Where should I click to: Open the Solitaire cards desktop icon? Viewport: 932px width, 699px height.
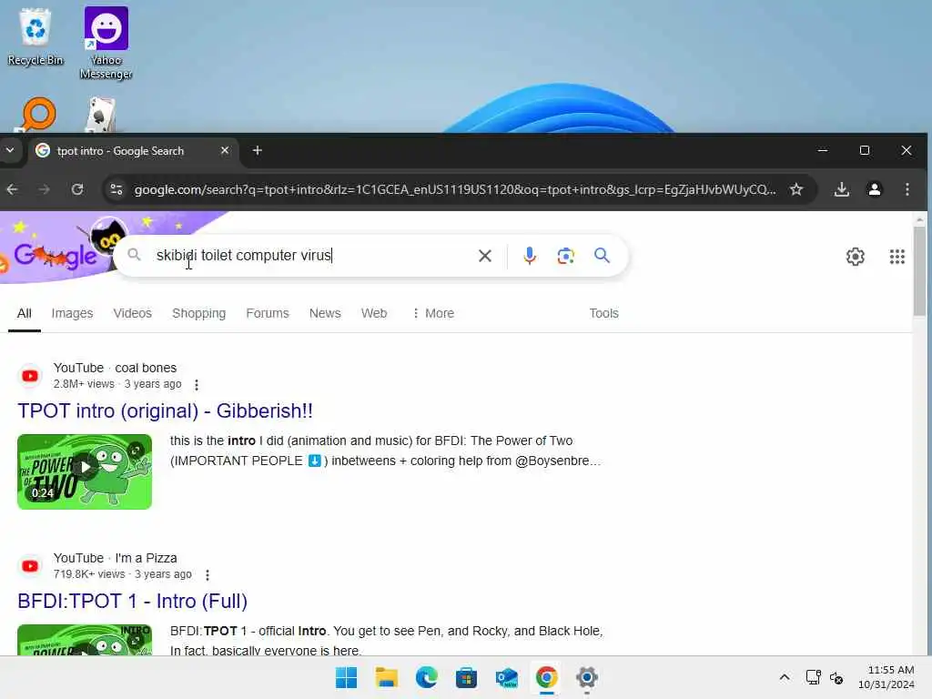click(101, 116)
